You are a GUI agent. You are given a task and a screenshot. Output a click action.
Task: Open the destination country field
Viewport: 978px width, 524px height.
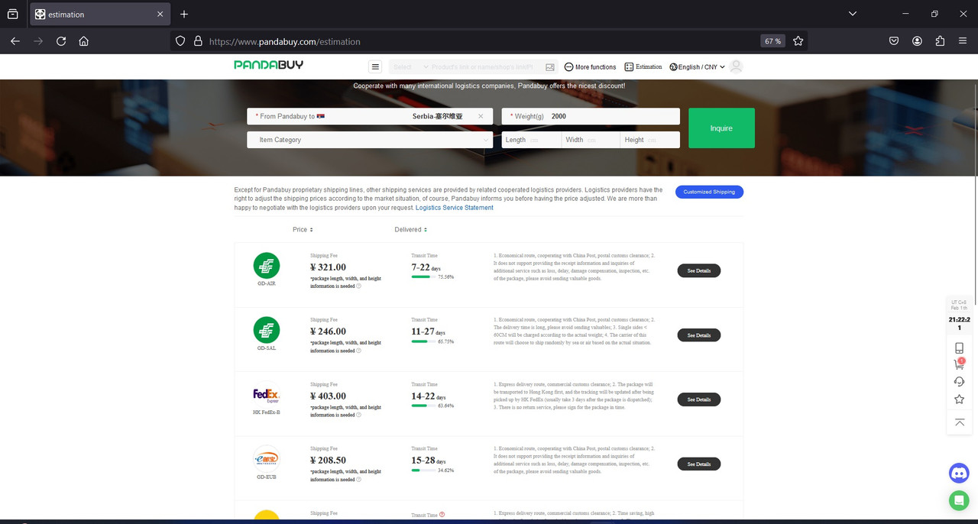click(370, 116)
